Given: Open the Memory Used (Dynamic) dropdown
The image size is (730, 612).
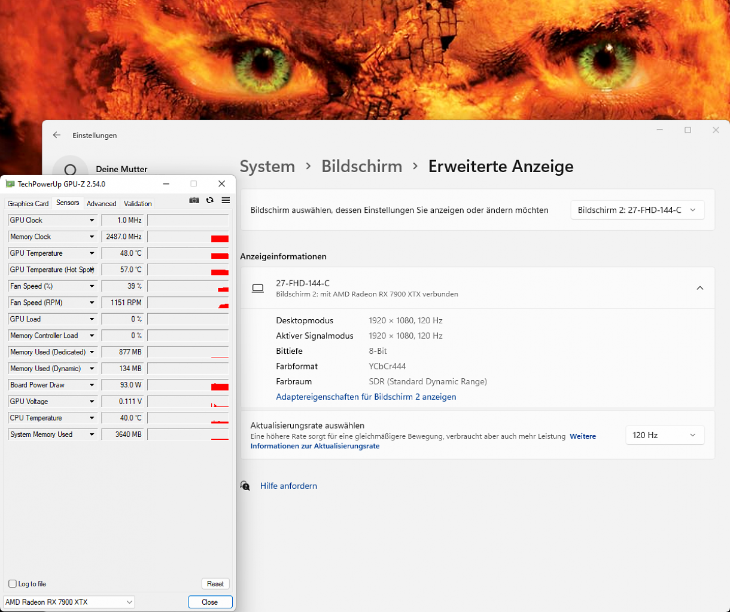Looking at the screenshot, I should point(92,369).
